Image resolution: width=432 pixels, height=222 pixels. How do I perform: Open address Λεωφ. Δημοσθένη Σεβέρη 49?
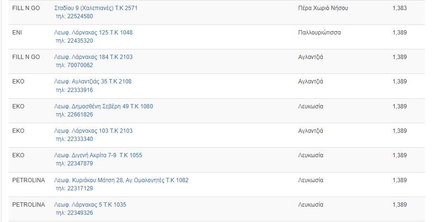coord(104,106)
